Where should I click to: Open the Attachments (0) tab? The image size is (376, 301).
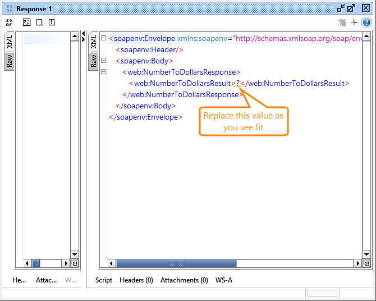tap(184, 280)
